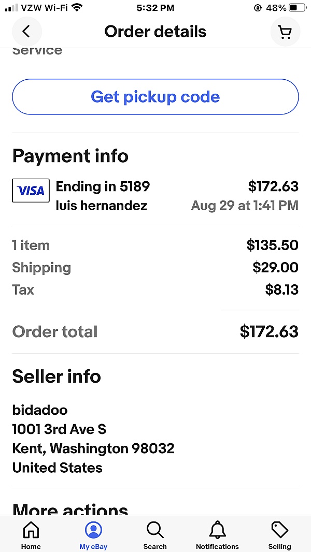
Task: Select the Home icon in bottom navigation
Action: click(x=31, y=534)
